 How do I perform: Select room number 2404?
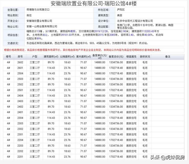click(20, 96)
